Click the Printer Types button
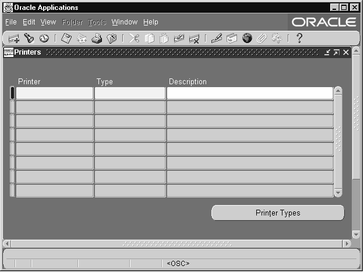Image resolution: width=364 pixels, height=273 pixels. coord(278,213)
